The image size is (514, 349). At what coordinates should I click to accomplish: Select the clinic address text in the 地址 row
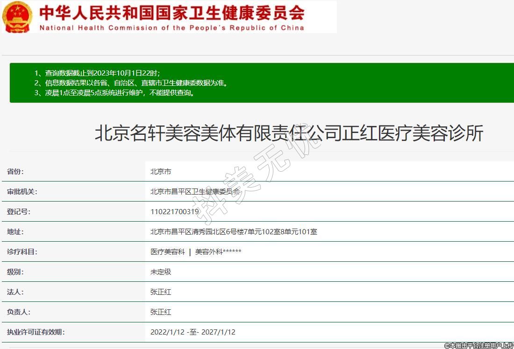click(x=234, y=232)
